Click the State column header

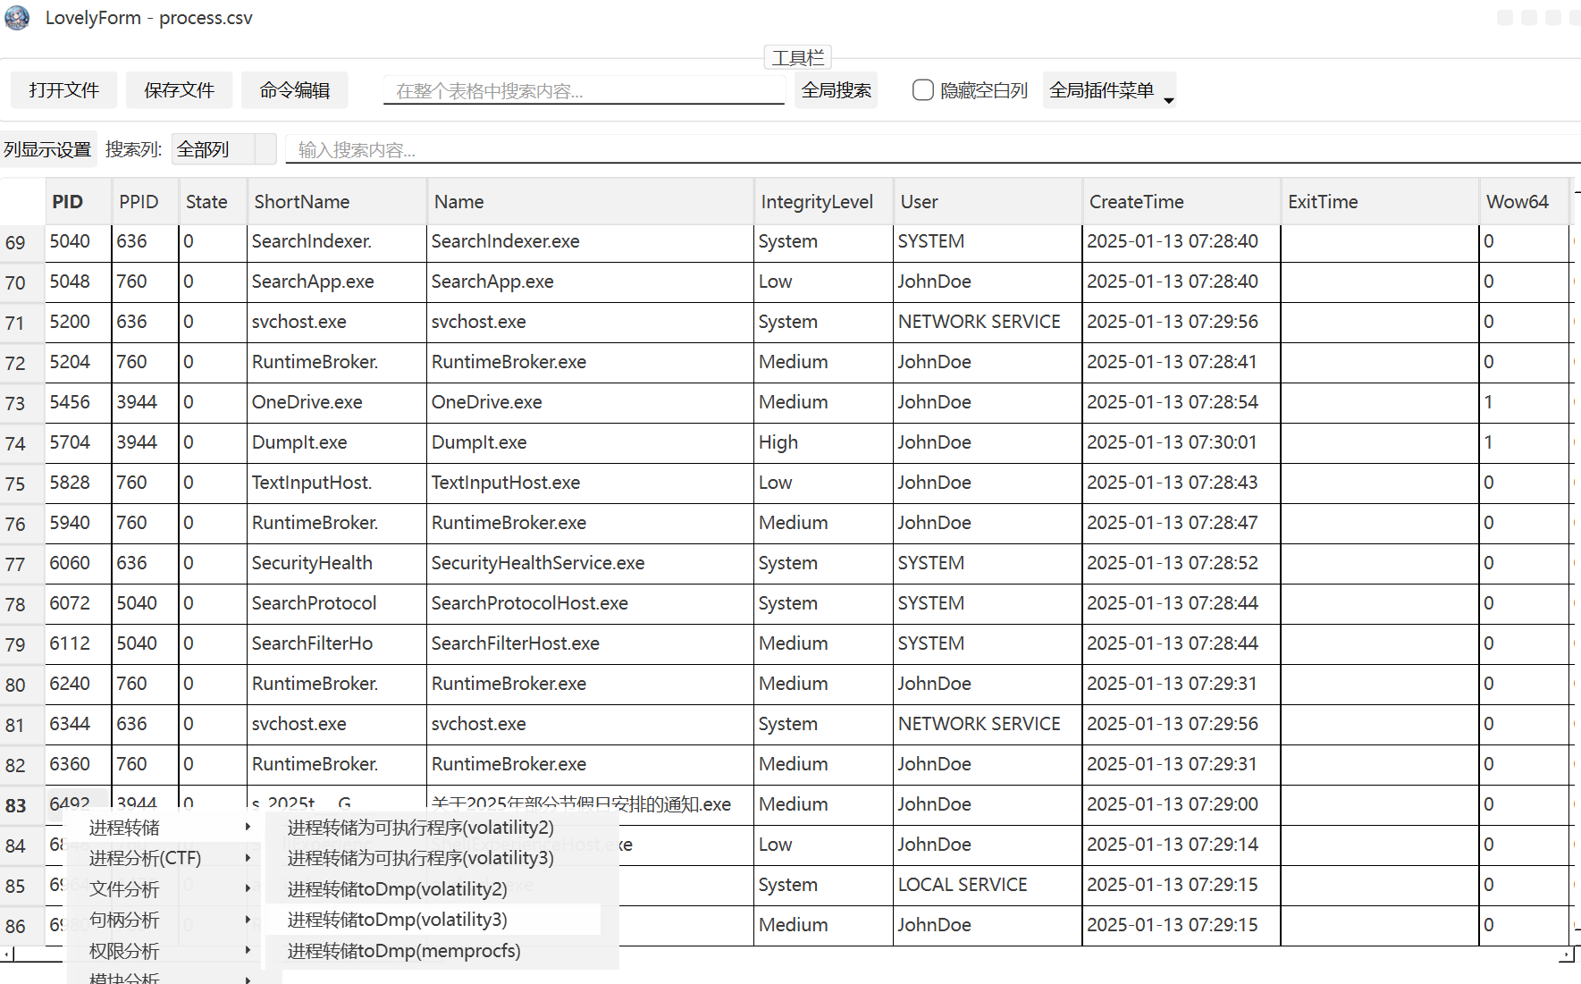click(213, 202)
